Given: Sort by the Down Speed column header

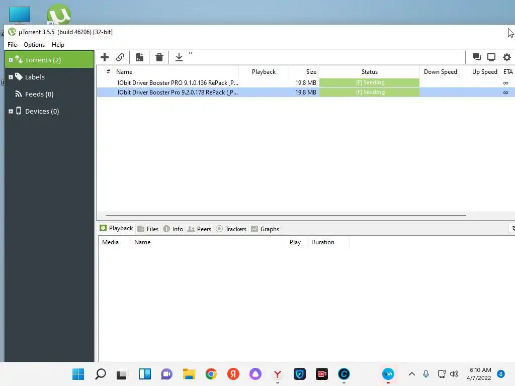Looking at the screenshot, I should [x=440, y=71].
